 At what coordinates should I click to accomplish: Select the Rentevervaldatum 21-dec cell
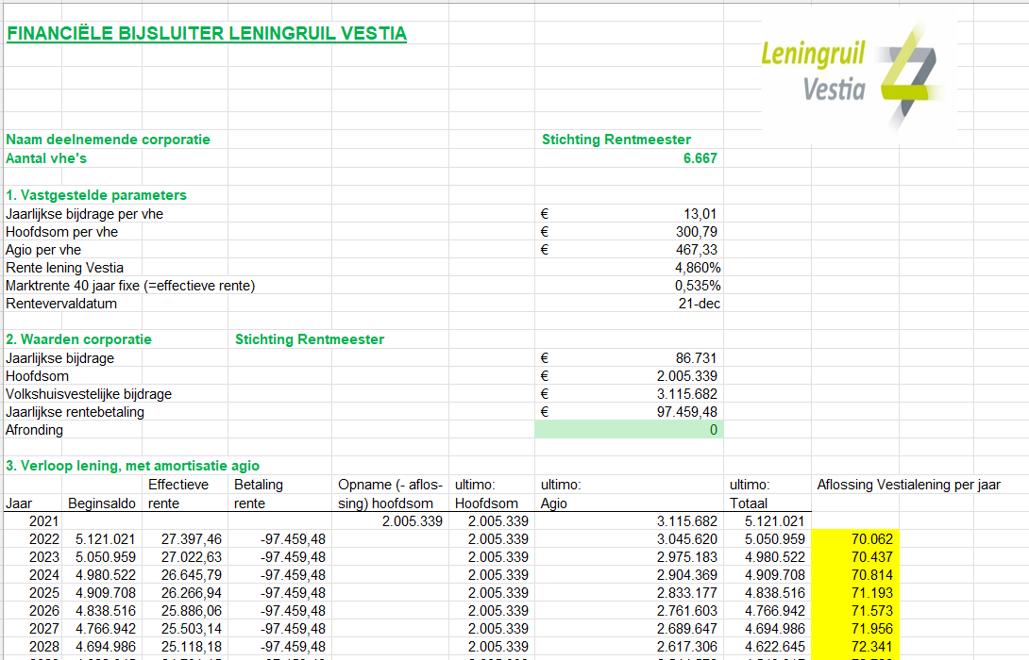pos(629,304)
